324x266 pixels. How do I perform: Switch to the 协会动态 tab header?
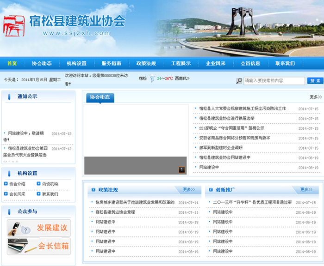[100, 97]
